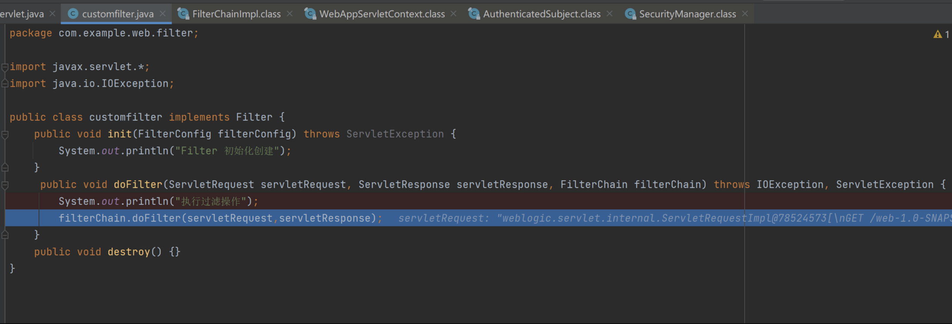
Task: Click the WebAppServletContext.class tab icon
Action: click(310, 14)
